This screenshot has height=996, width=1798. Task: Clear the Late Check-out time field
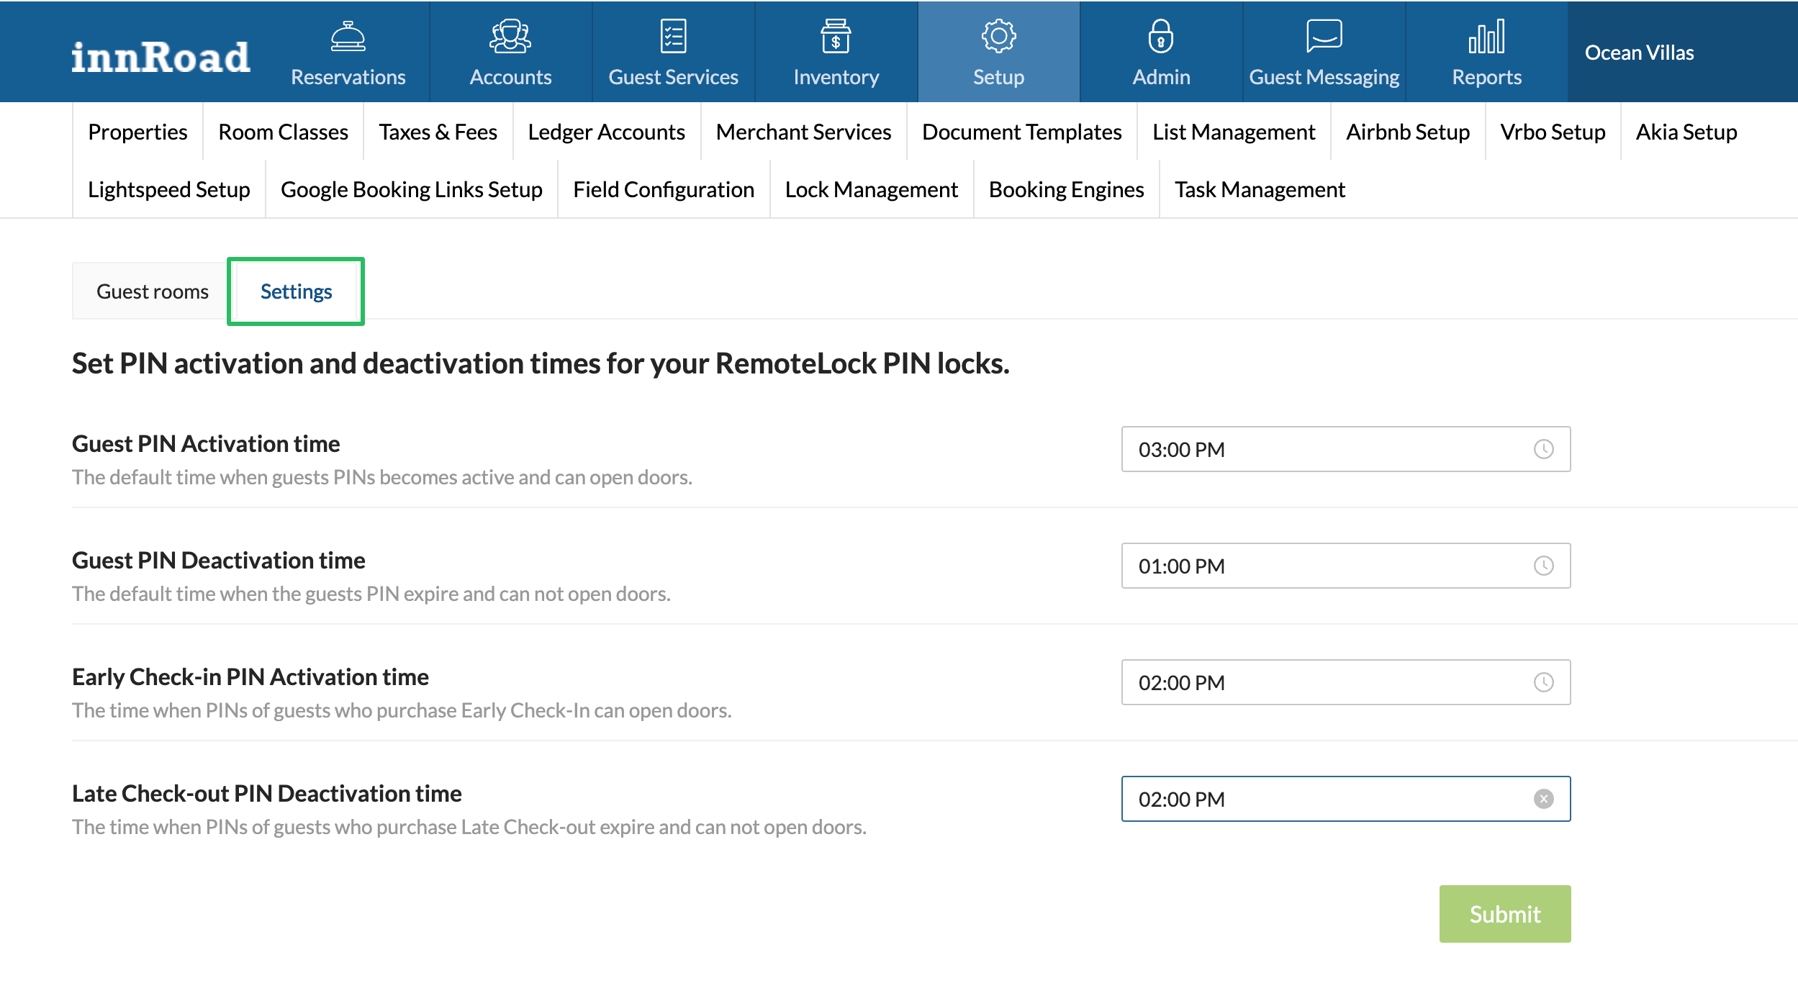(x=1543, y=799)
